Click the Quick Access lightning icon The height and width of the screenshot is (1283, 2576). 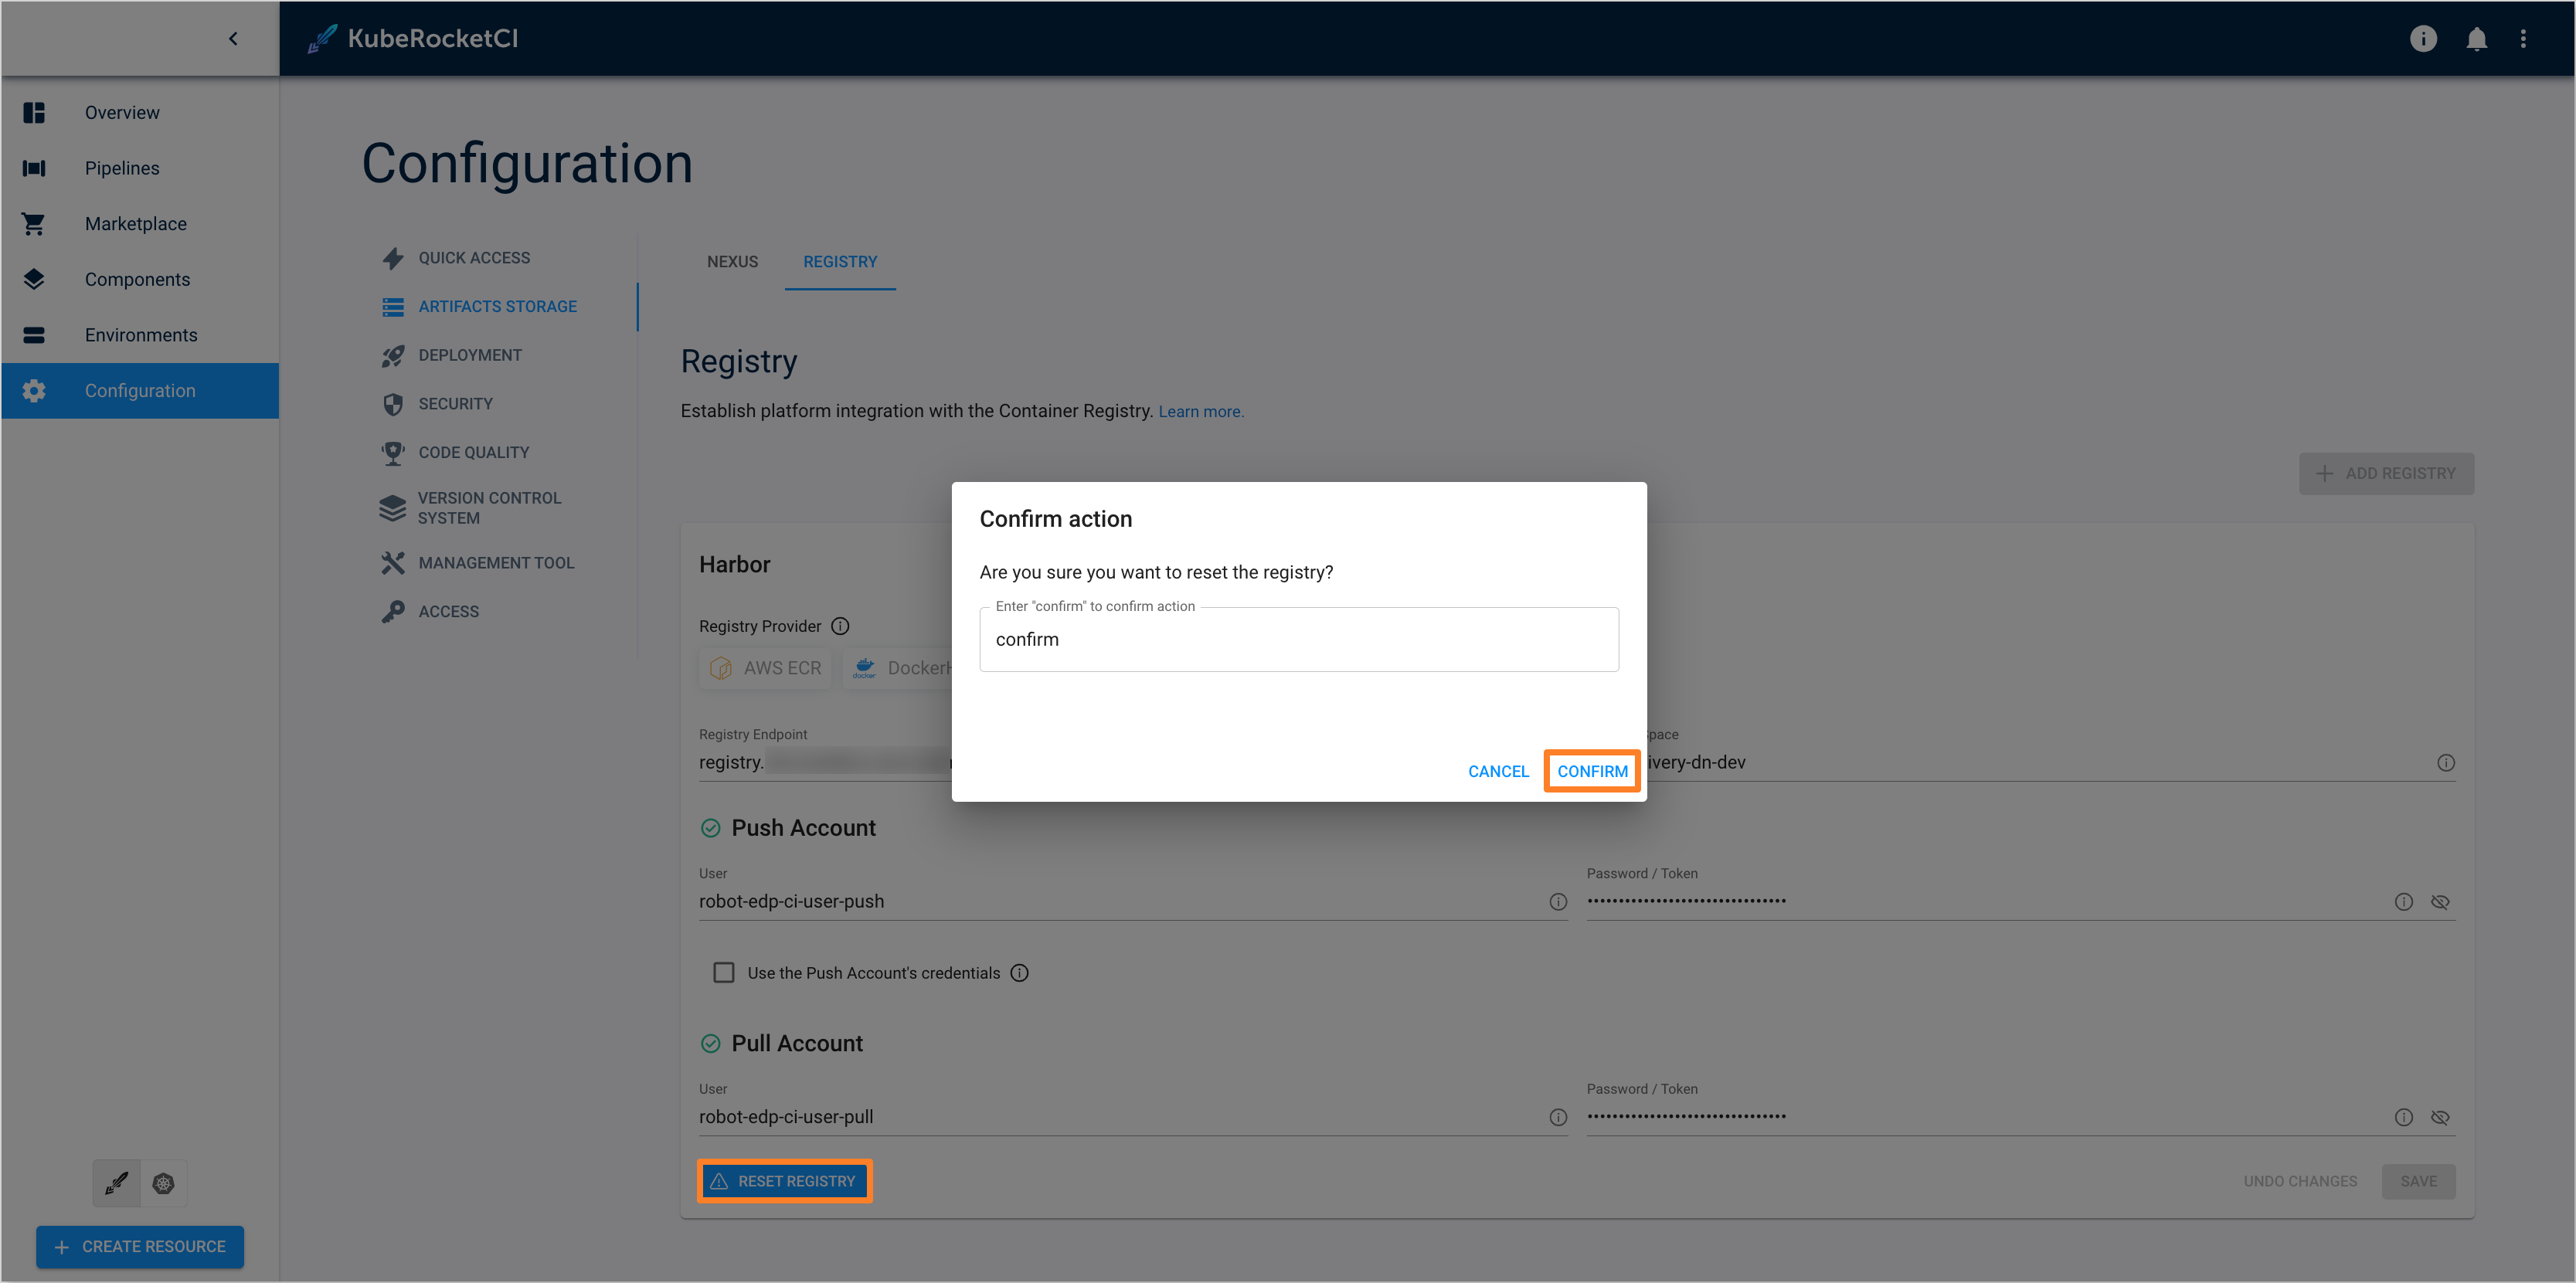point(393,258)
